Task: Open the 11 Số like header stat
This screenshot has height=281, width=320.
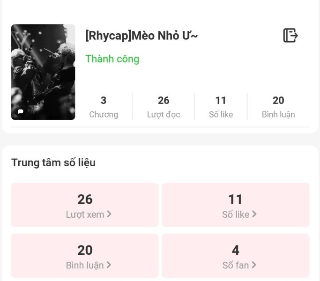Action: point(221,107)
